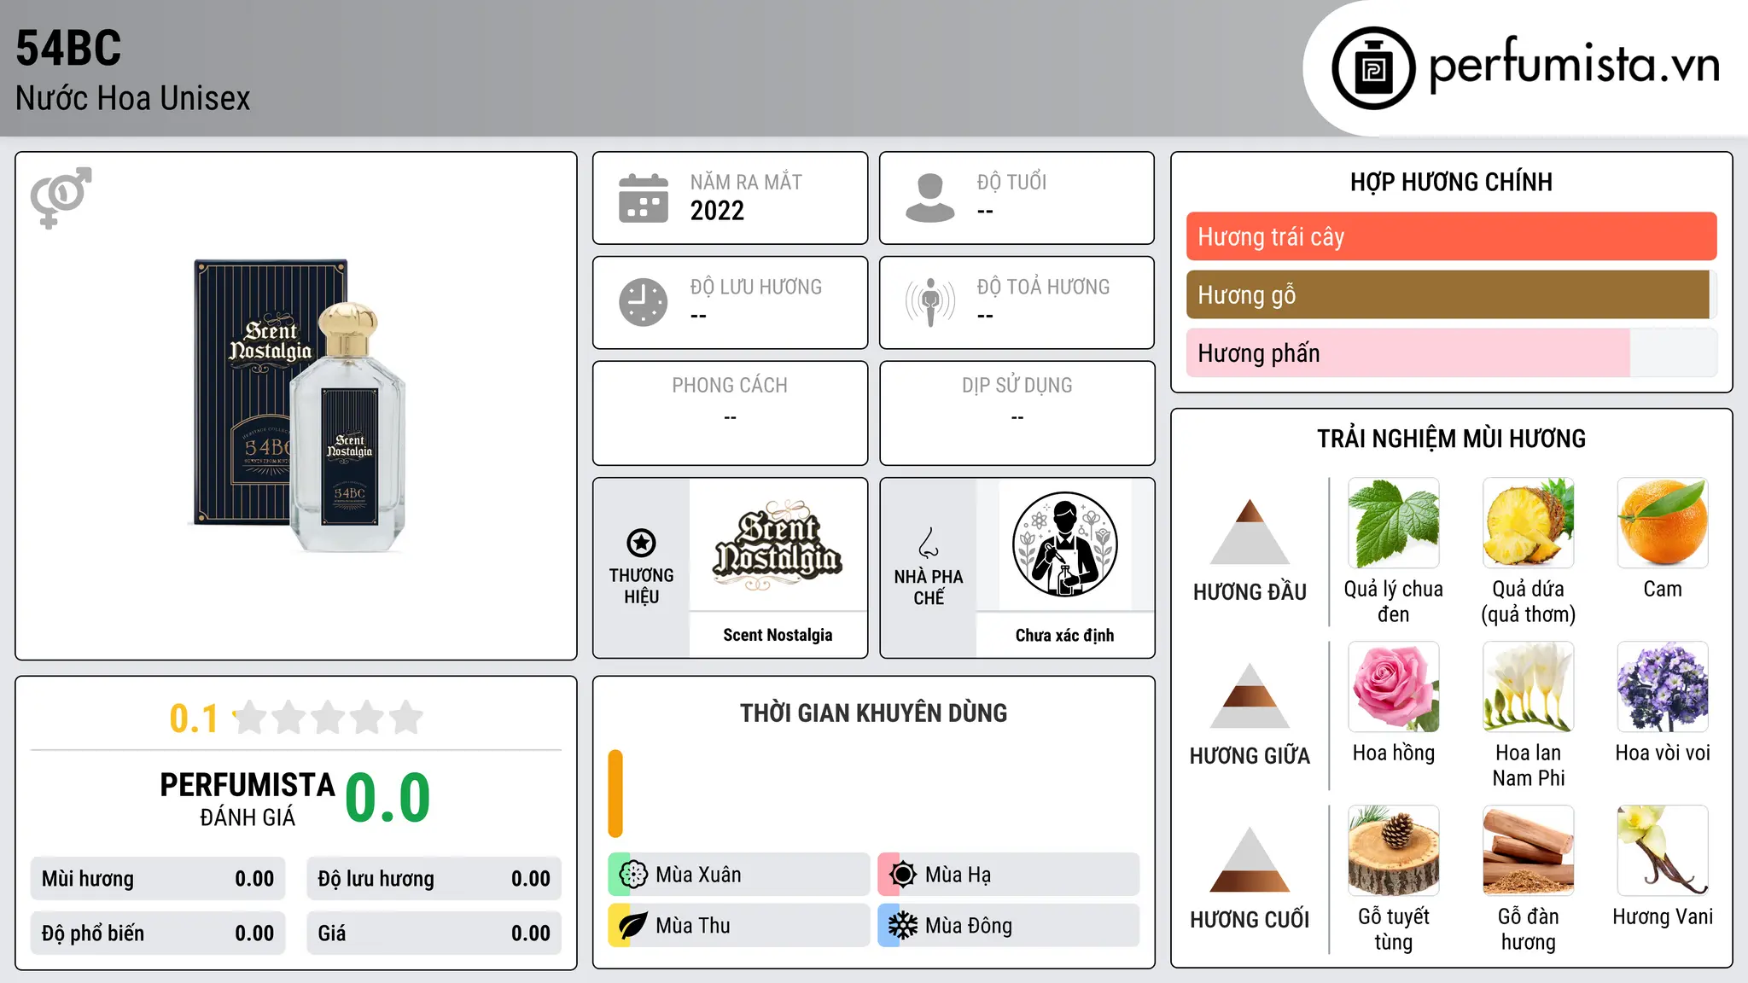The height and width of the screenshot is (983, 1748).
Task: Click the Mùa Thu leaf icon
Action: (x=633, y=926)
